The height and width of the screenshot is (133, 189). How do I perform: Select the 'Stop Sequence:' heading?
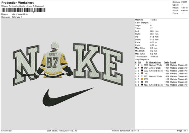point(142,60)
